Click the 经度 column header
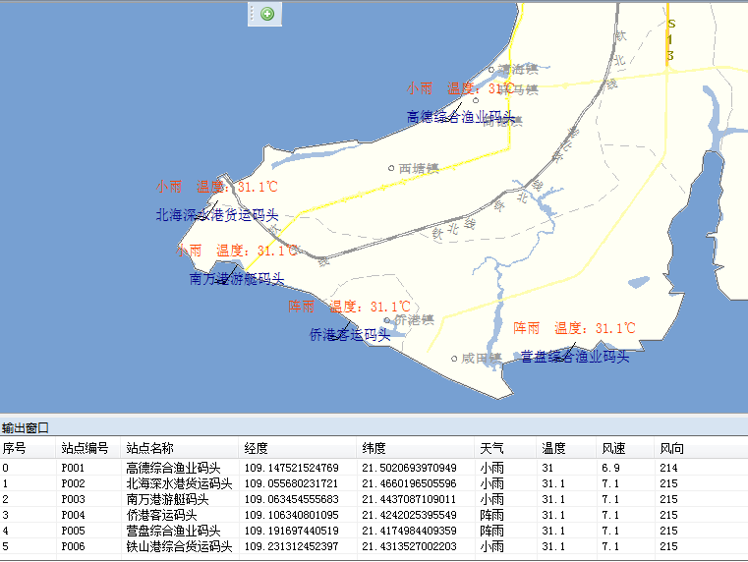Screen dimensions: 748x562 pos(257,448)
